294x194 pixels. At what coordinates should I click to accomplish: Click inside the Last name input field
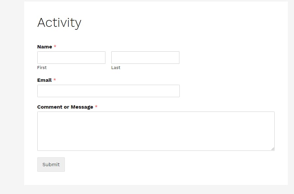point(145,57)
